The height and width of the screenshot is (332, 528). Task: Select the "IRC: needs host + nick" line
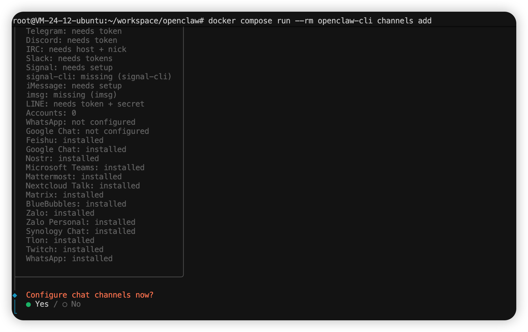76,49
